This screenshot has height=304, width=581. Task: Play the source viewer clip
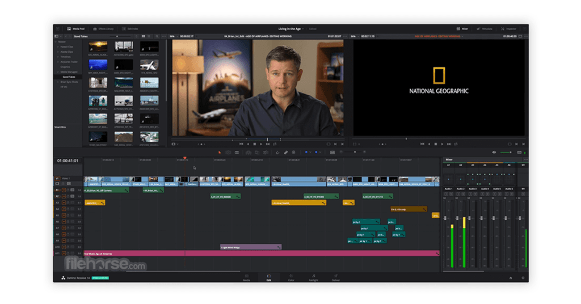(x=261, y=144)
